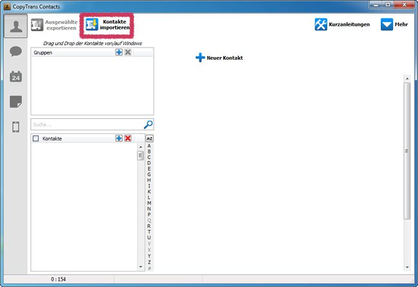Jump to letter B in index

pos(149,152)
